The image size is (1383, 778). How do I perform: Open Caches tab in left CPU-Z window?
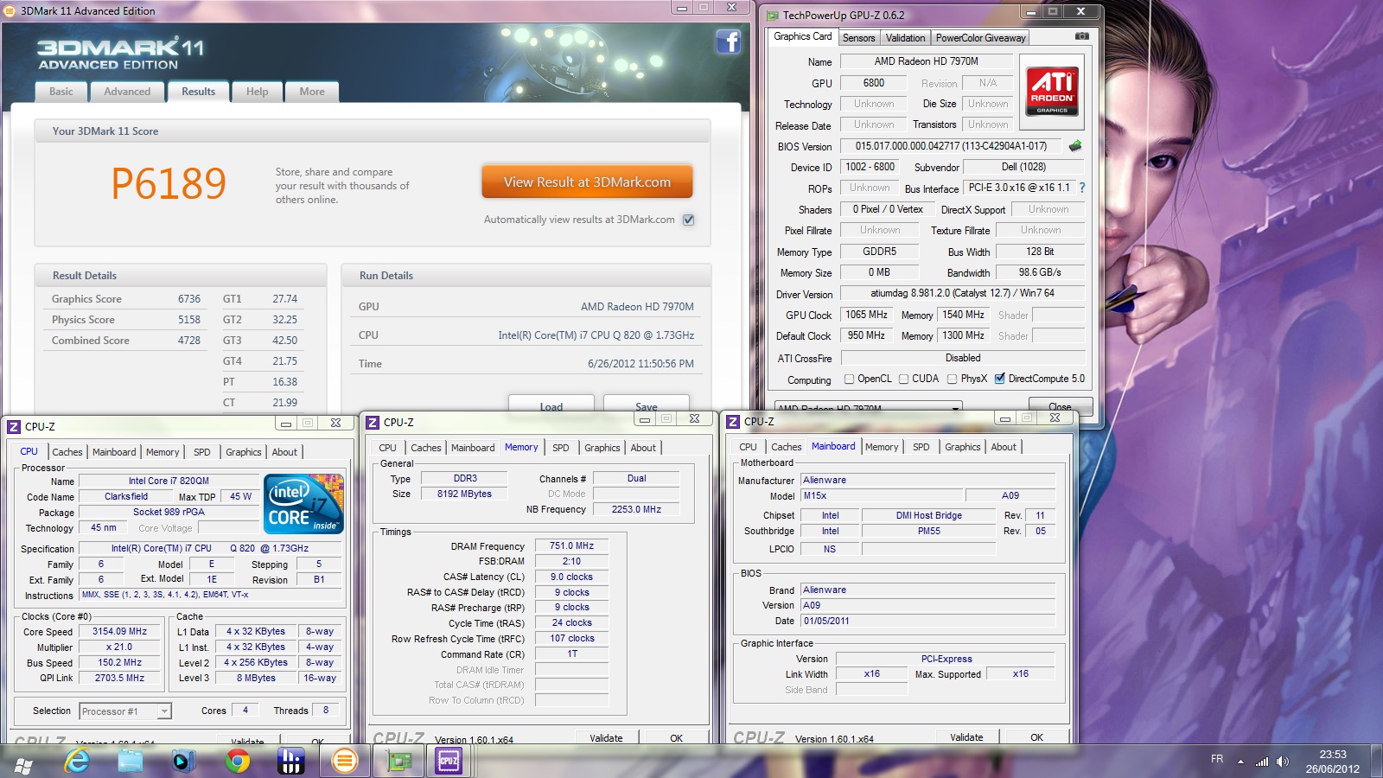(67, 452)
